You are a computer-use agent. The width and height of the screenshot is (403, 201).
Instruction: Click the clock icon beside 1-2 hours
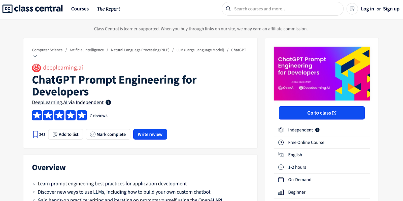click(x=281, y=167)
